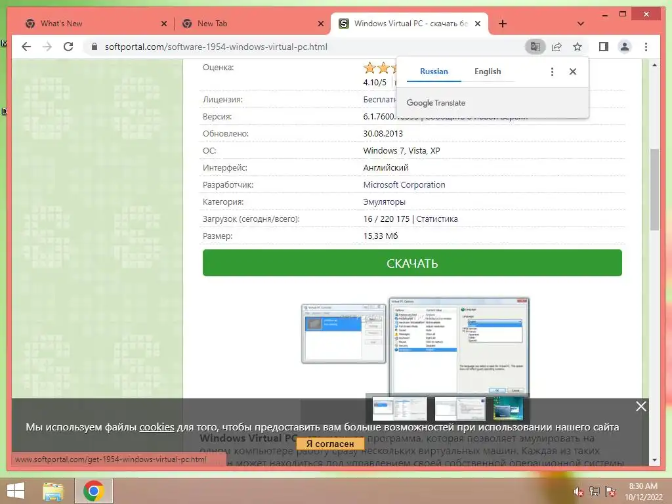The height and width of the screenshot is (504, 672).
Task: Click the Google Translate label
Action: [436, 103]
